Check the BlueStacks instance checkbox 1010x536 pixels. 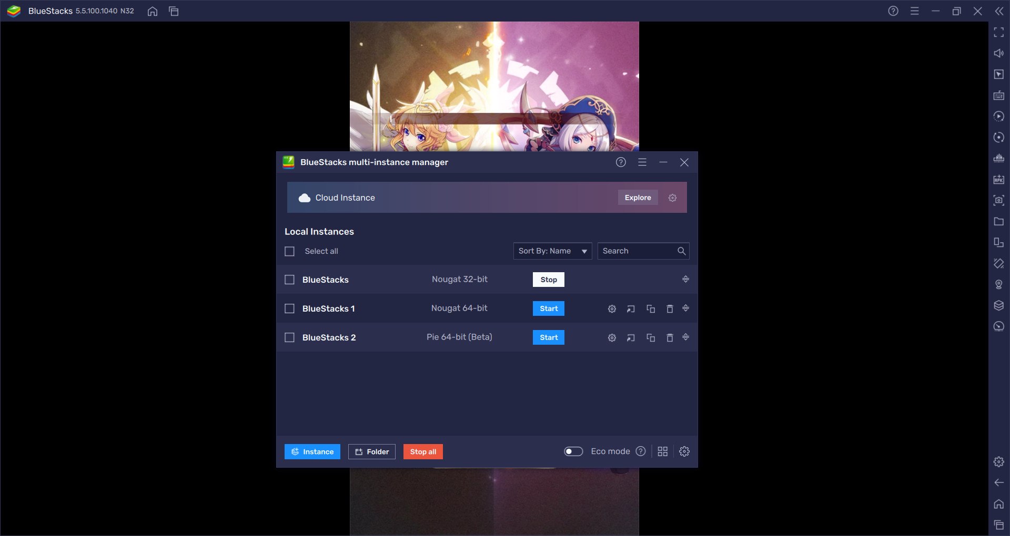coord(289,280)
